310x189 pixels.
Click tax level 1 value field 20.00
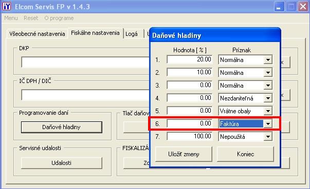pos(190,59)
